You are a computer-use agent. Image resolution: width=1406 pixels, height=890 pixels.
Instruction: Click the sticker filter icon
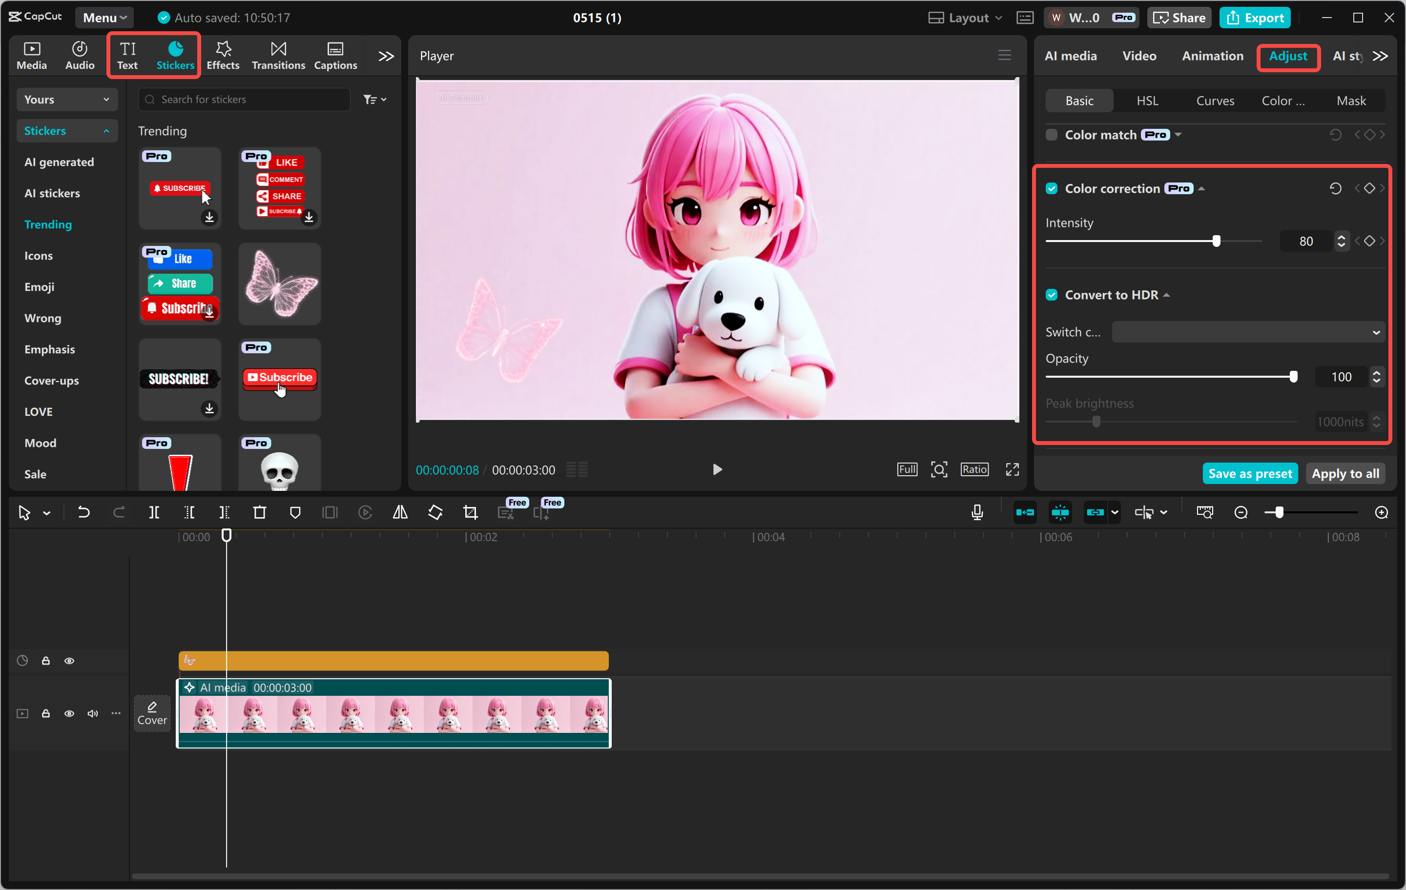pos(374,99)
